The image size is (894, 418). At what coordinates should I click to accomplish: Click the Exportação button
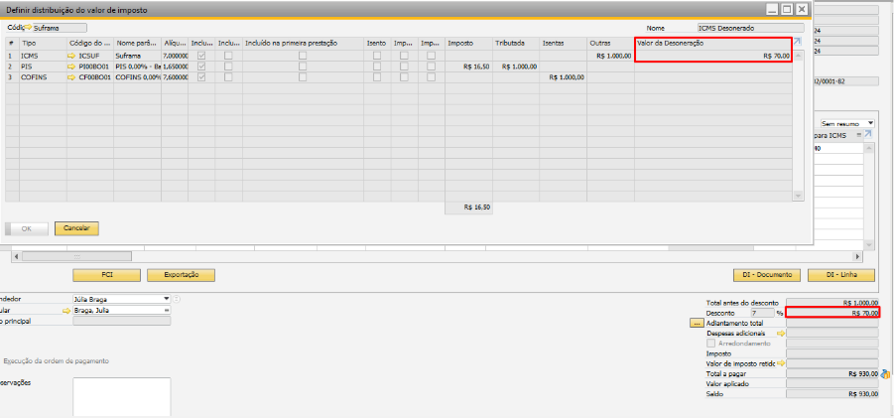click(181, 275)
